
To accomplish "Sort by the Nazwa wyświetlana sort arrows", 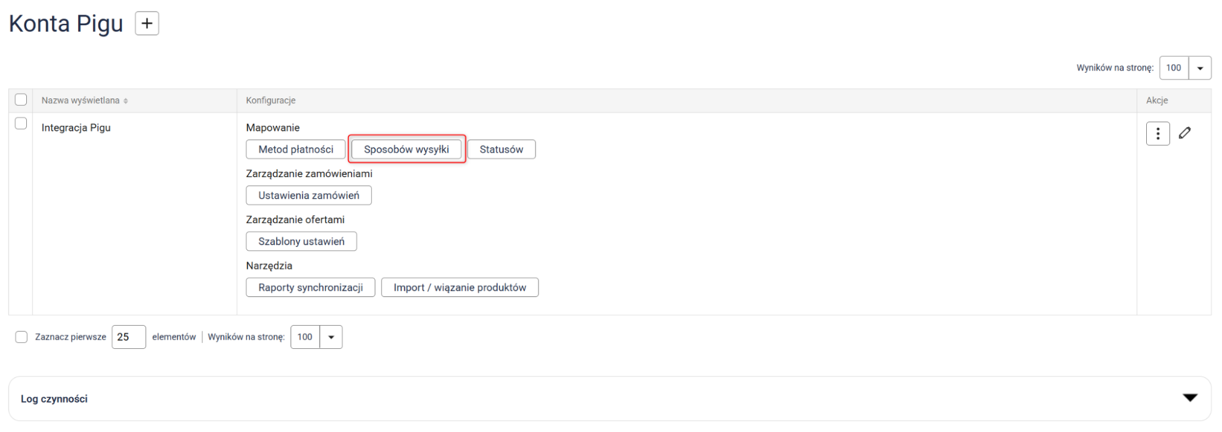I will pos(126,101).
